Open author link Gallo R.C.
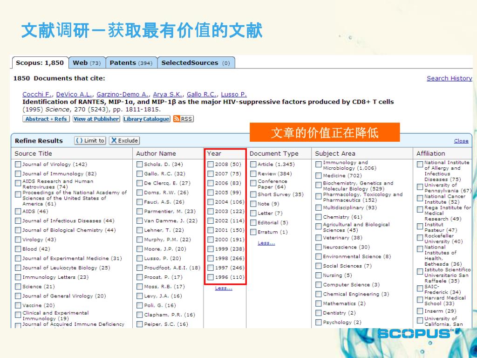Viewport: 477px width, 358px height. [x=202, y=94]
